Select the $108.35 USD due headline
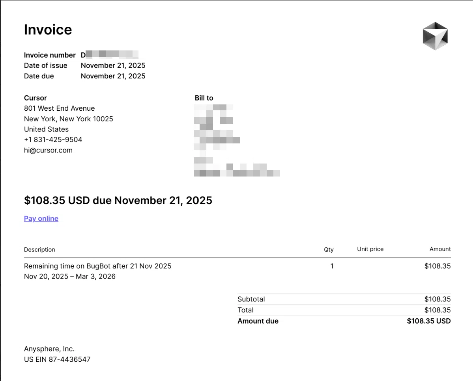 click(118, 201)
